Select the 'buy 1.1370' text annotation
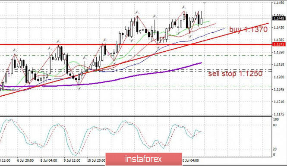287x166 pixels. 249,29
